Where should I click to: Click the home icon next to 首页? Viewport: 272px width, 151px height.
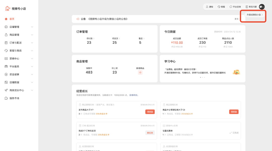coord(6,19)
